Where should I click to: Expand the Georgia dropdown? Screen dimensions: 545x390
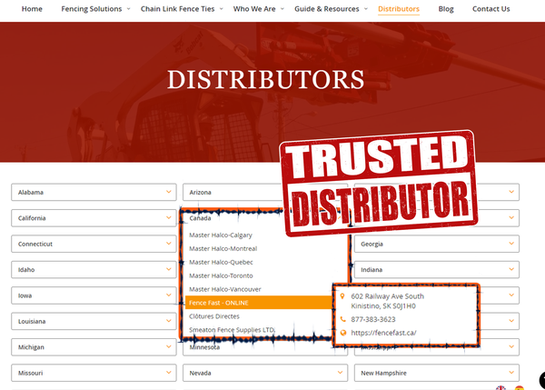point(437,244)
